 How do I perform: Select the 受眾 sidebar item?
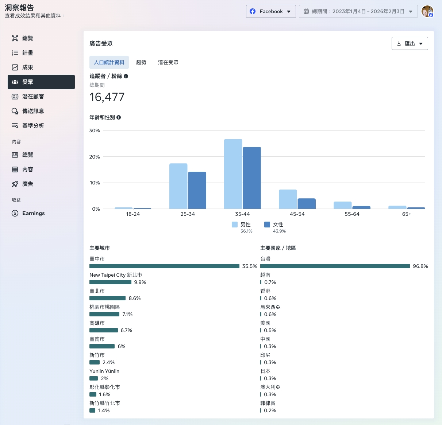pos(41,82)
